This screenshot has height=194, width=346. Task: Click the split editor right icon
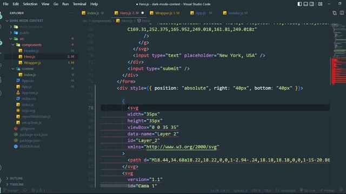342,13
